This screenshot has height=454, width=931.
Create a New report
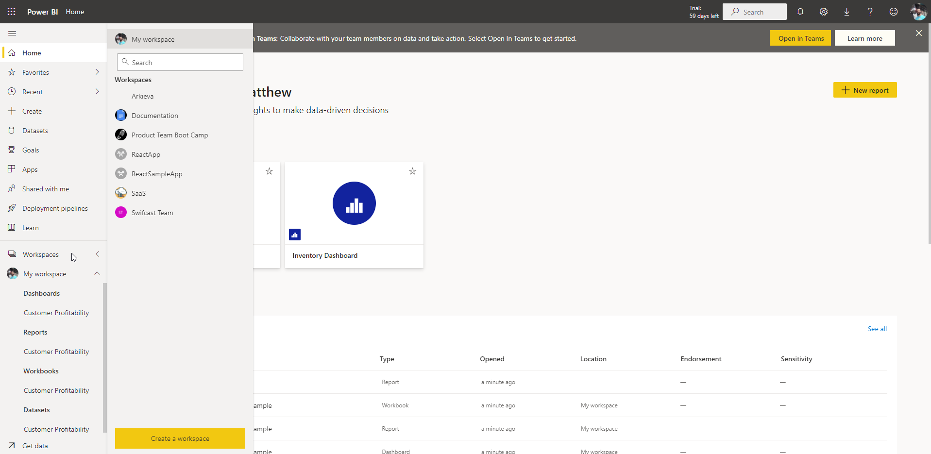click(865, 90)
